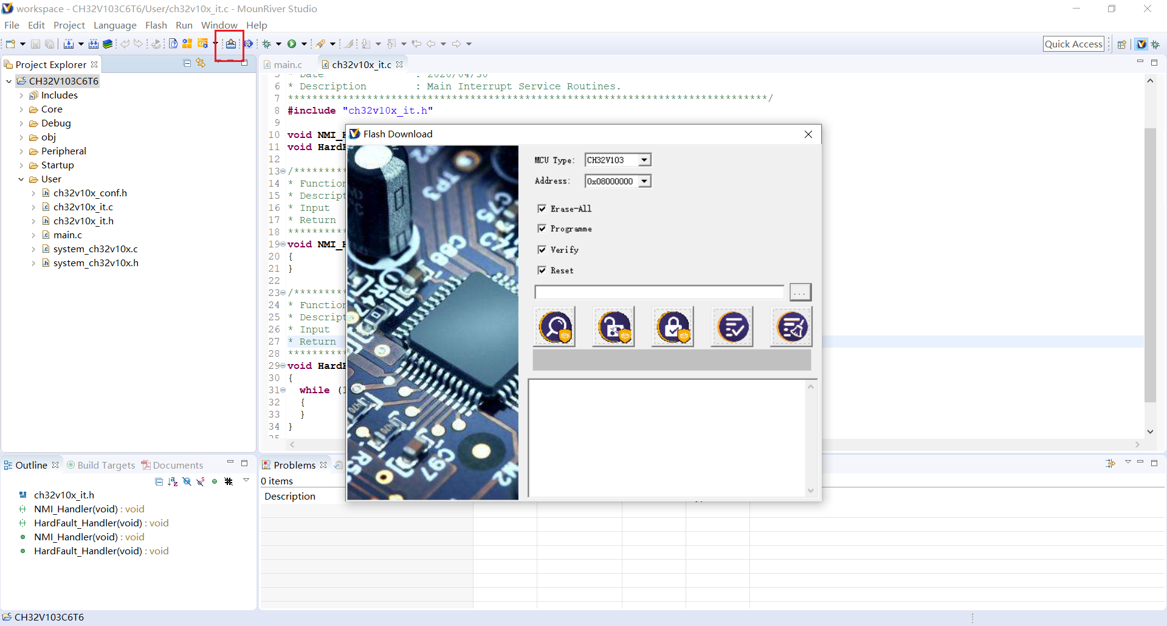
Task: Select the green Run icon in toolbar
Action: click(292, 44)
